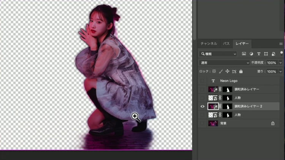Expand the 不透明度 opacity slider arrow

coord(281,63)
